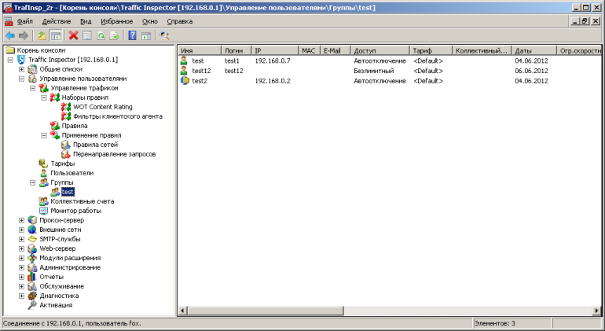The width and height of the screenshot is (605, 331).
Task: Select the Правила сетей tree item
Action: [x=95, y=145]
